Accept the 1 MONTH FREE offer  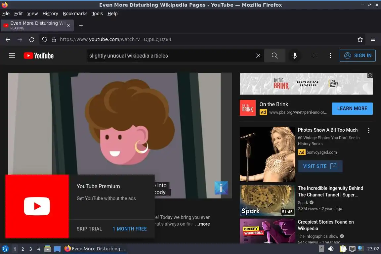click(130, 229)
